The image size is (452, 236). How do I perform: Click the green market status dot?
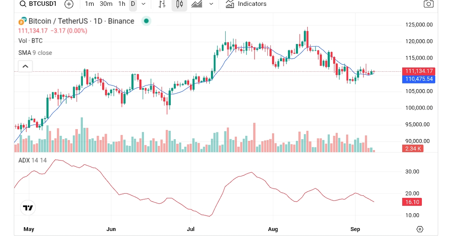146,21
